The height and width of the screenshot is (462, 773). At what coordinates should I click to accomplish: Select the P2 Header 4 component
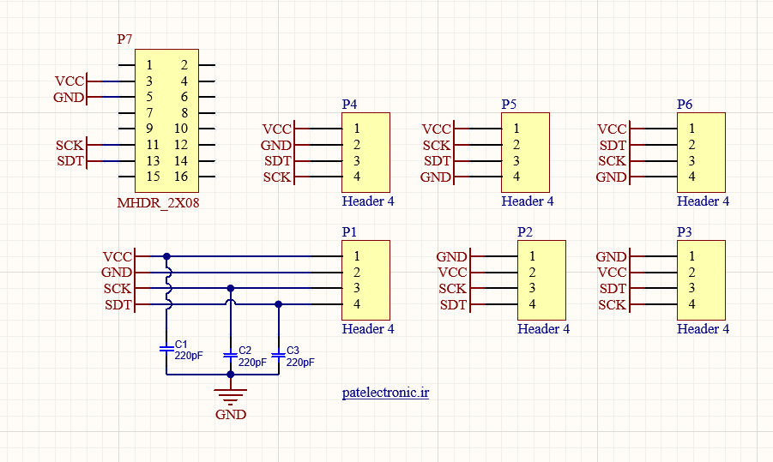point(541,280)
